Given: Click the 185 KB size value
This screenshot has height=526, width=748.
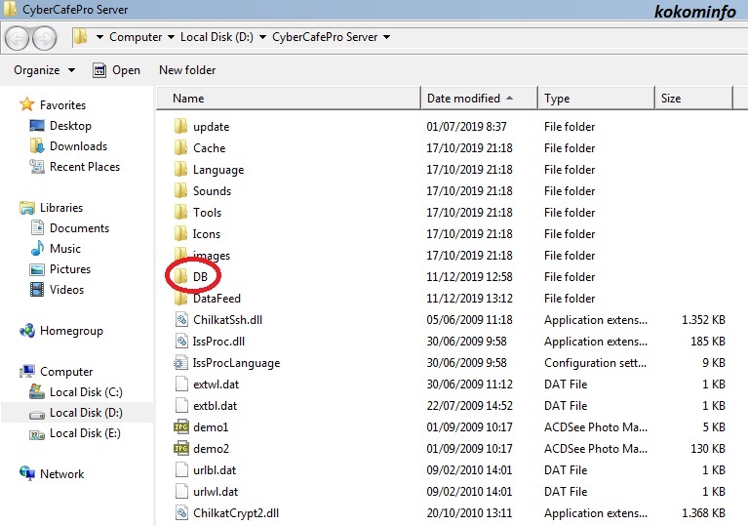Looking at the screenshot, I should pyautogui.click(x=708, y=342).
